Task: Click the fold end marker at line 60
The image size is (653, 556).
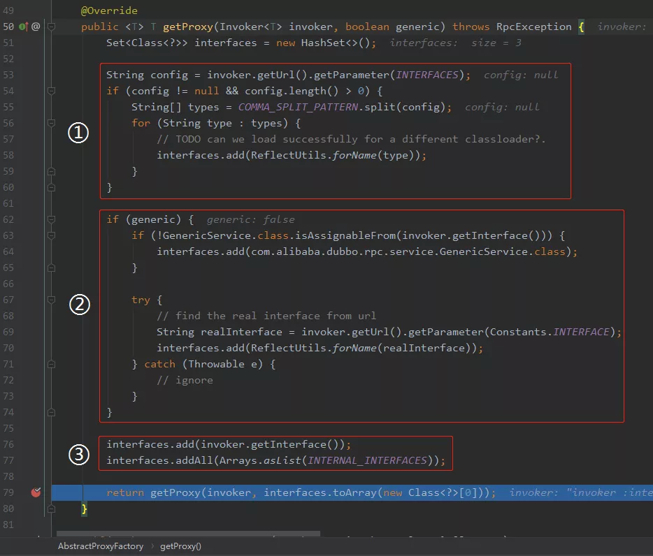Action: tap(51, 188)
